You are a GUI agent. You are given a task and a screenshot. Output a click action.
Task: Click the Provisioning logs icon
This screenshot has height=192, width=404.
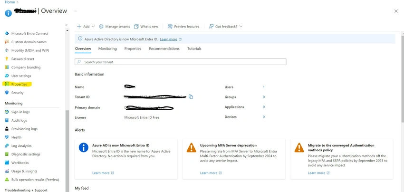[x=7, y=129]
